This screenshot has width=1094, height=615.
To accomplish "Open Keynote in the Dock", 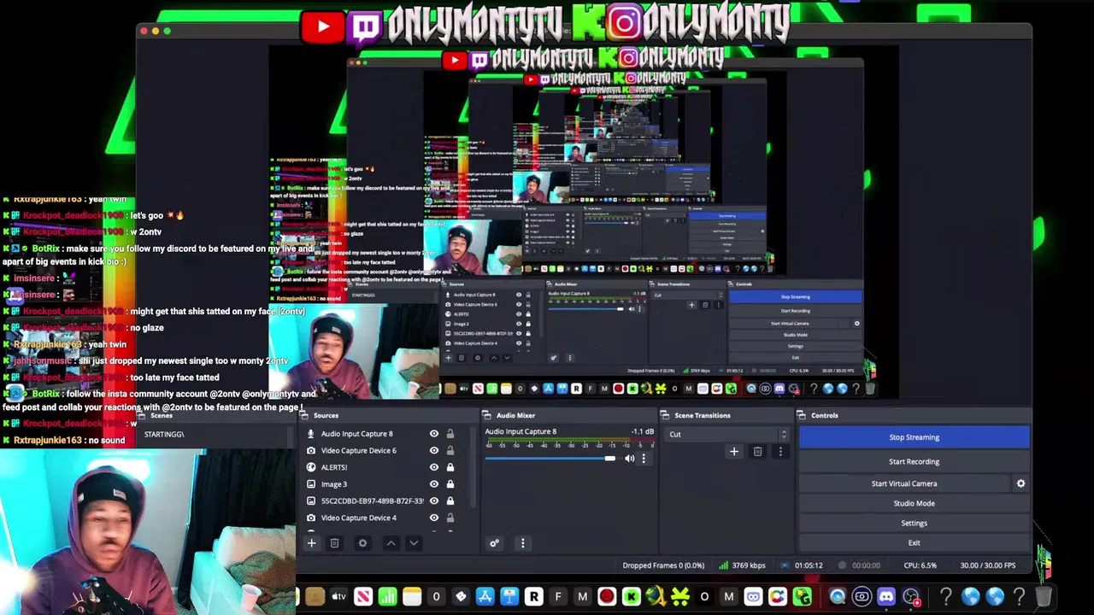I will [x=509, y=596].
